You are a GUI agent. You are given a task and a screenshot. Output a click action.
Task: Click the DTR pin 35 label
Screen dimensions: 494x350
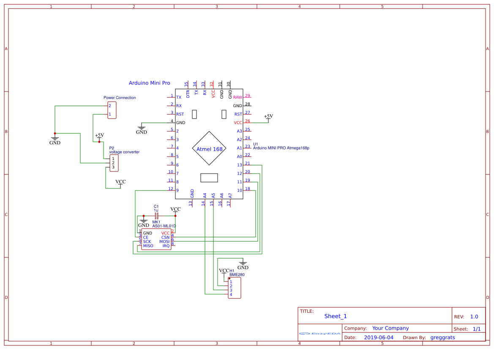[188, 94]
